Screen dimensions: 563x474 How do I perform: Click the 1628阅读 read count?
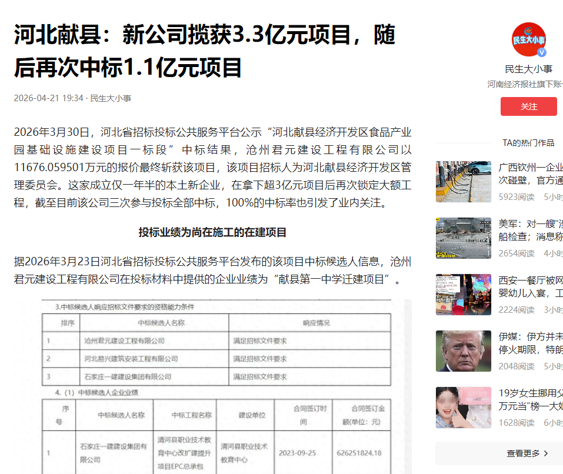[x=517, y=423]
